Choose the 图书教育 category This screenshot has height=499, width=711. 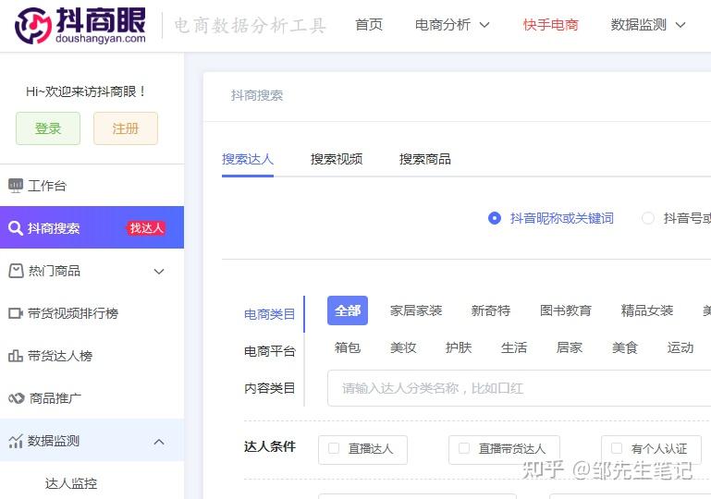pyautogui.click(x=566, y=310)
